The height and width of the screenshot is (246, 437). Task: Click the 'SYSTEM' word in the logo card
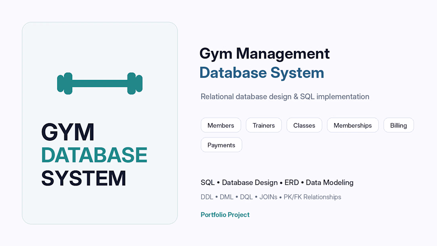point(83,178)
